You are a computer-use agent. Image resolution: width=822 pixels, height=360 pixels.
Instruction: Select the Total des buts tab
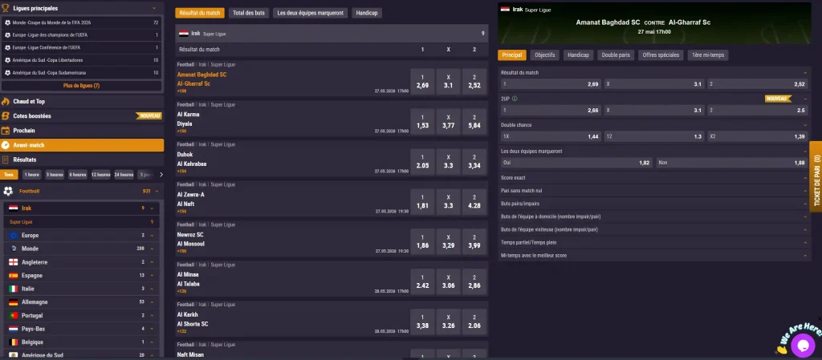tap(249, 13)
